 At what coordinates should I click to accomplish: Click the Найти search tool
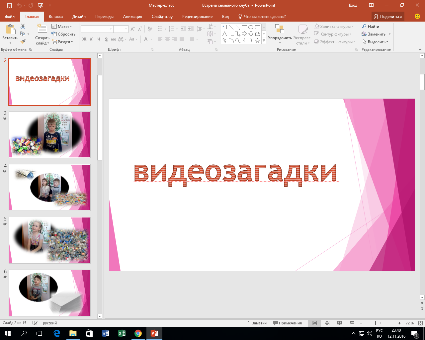[371, 27]
